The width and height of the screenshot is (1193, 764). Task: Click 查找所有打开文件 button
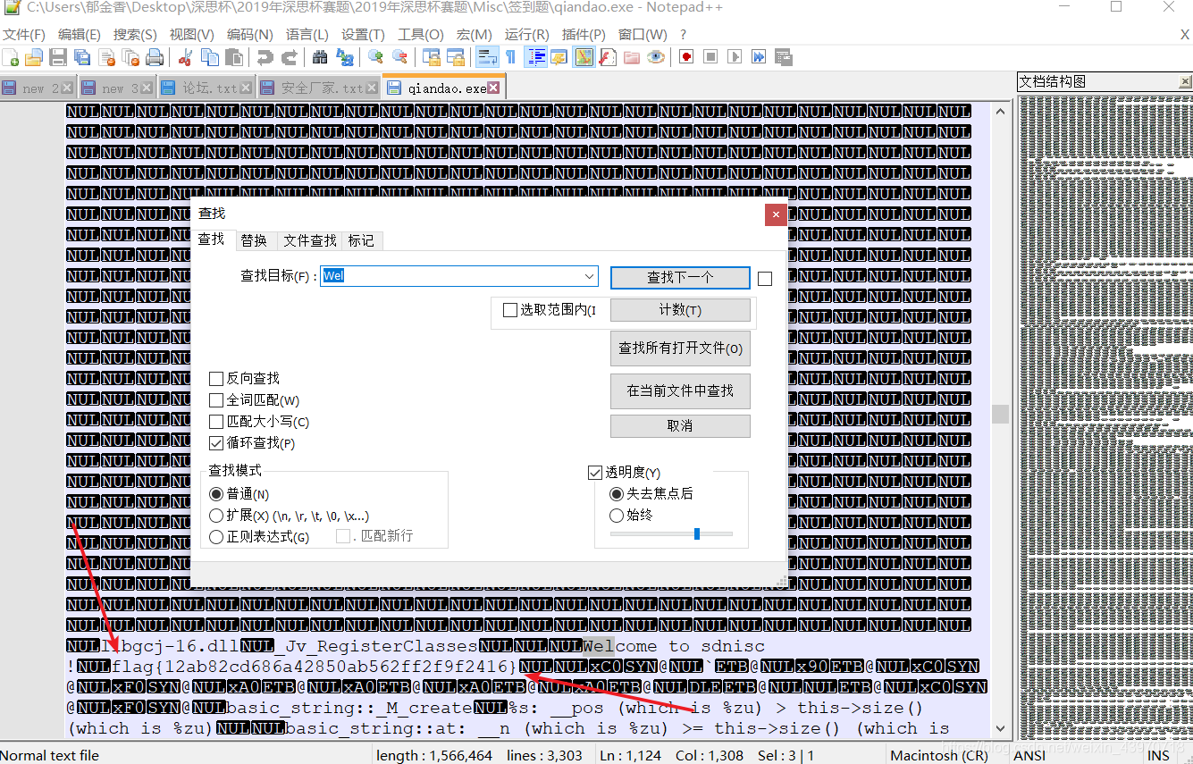680,348
